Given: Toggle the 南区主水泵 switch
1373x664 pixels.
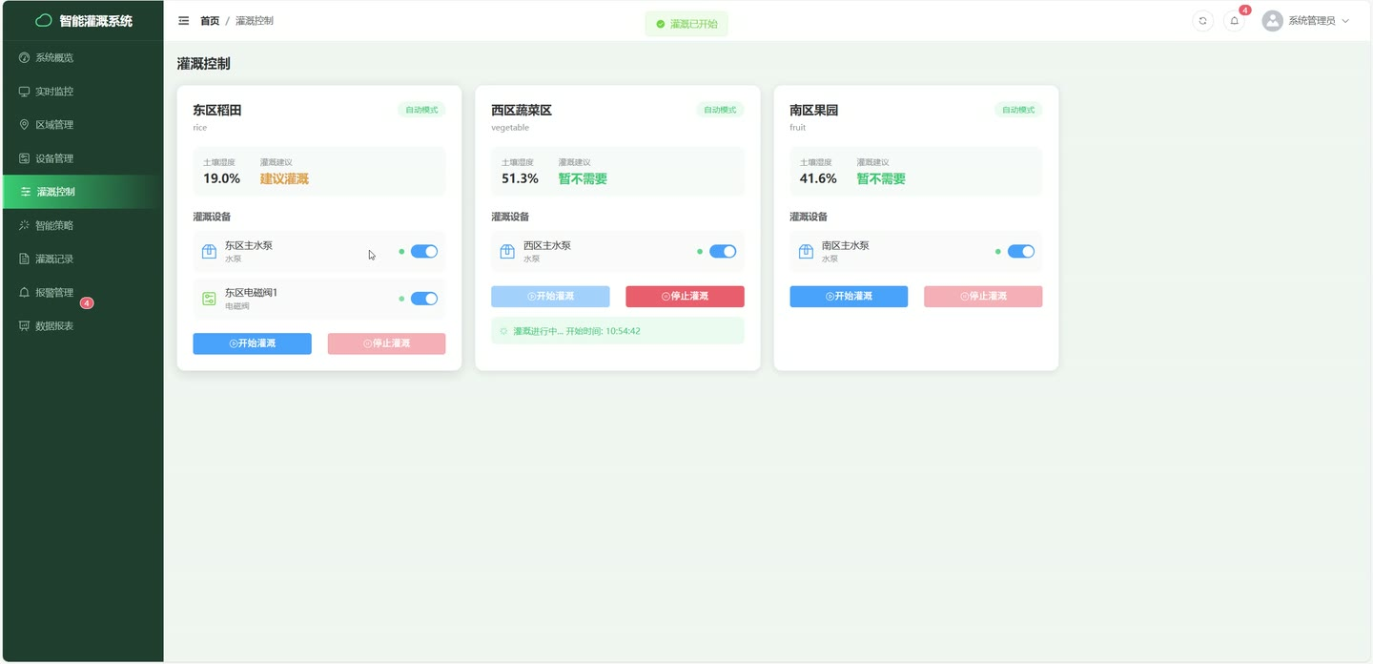Looking at the screenshot, I should point(1021,252).
